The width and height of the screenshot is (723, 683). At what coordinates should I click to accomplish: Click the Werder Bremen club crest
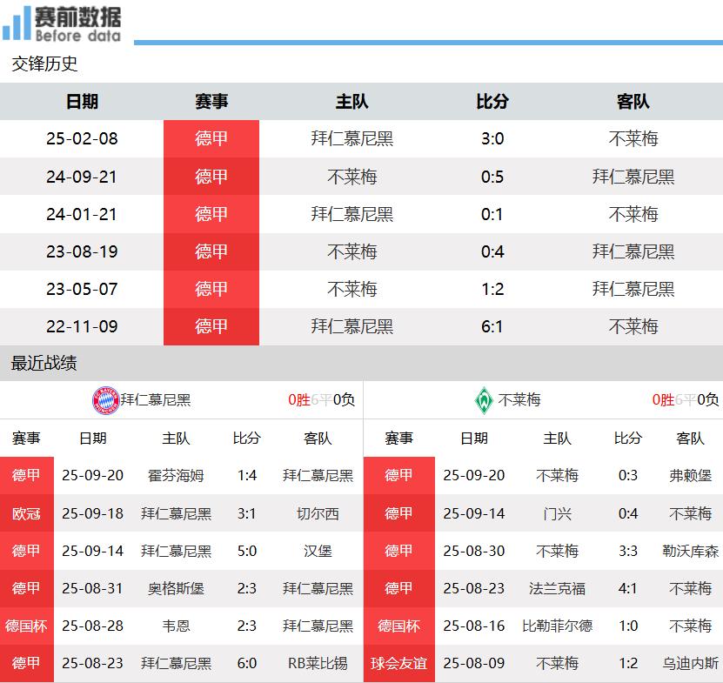483,400
